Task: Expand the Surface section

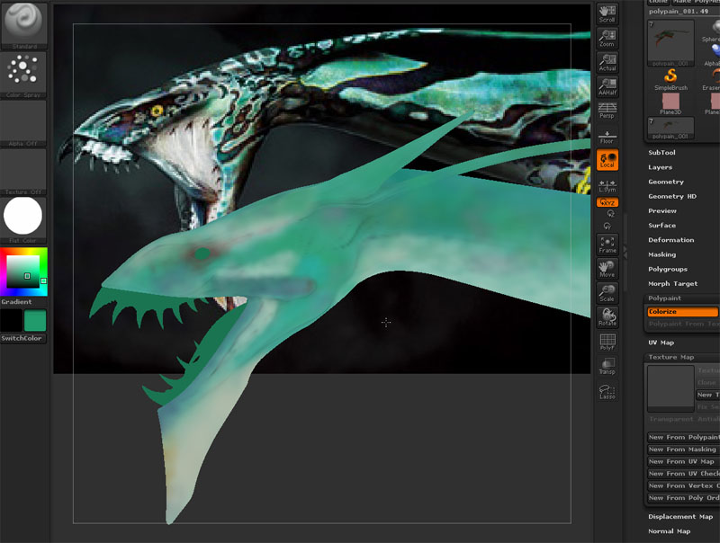Action: click(x=661, y=226)
